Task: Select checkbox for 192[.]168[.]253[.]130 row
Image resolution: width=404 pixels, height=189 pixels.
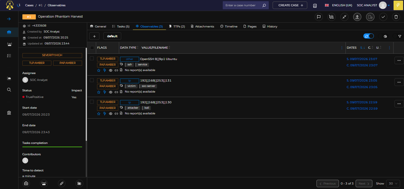Action: tap(92, 102)
